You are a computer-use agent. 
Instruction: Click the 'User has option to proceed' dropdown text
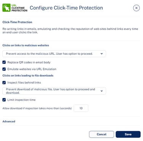coord(75,54)
